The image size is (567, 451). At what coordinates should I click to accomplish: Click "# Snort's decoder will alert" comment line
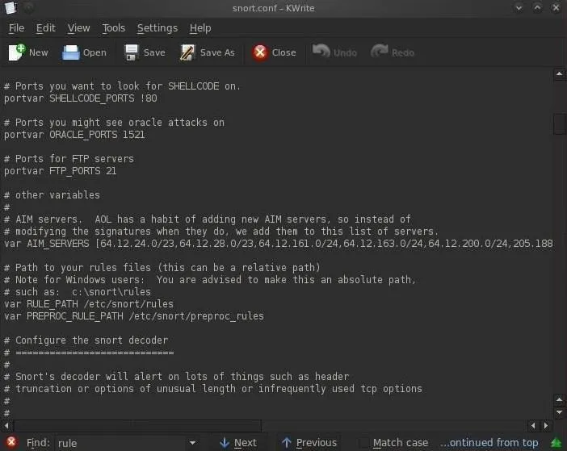tap(176, 377)
